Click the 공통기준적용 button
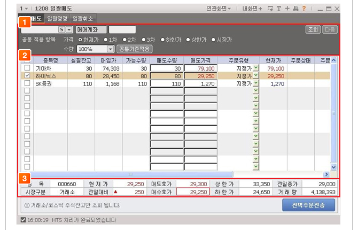The image size is (358, 230). point(135,49)
